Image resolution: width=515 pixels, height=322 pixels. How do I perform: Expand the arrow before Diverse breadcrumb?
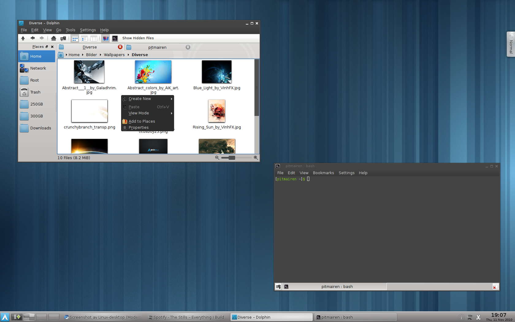click(128, 55)
